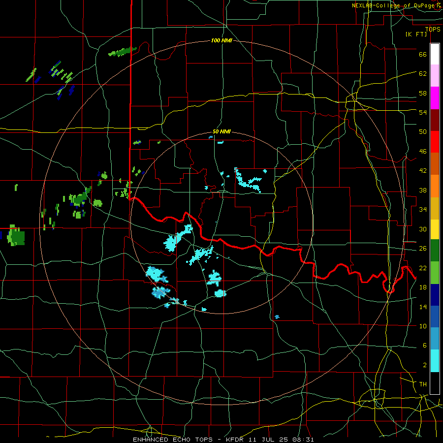
Task: Click the "TOPS" legend heading
Action: coord(433,30)
